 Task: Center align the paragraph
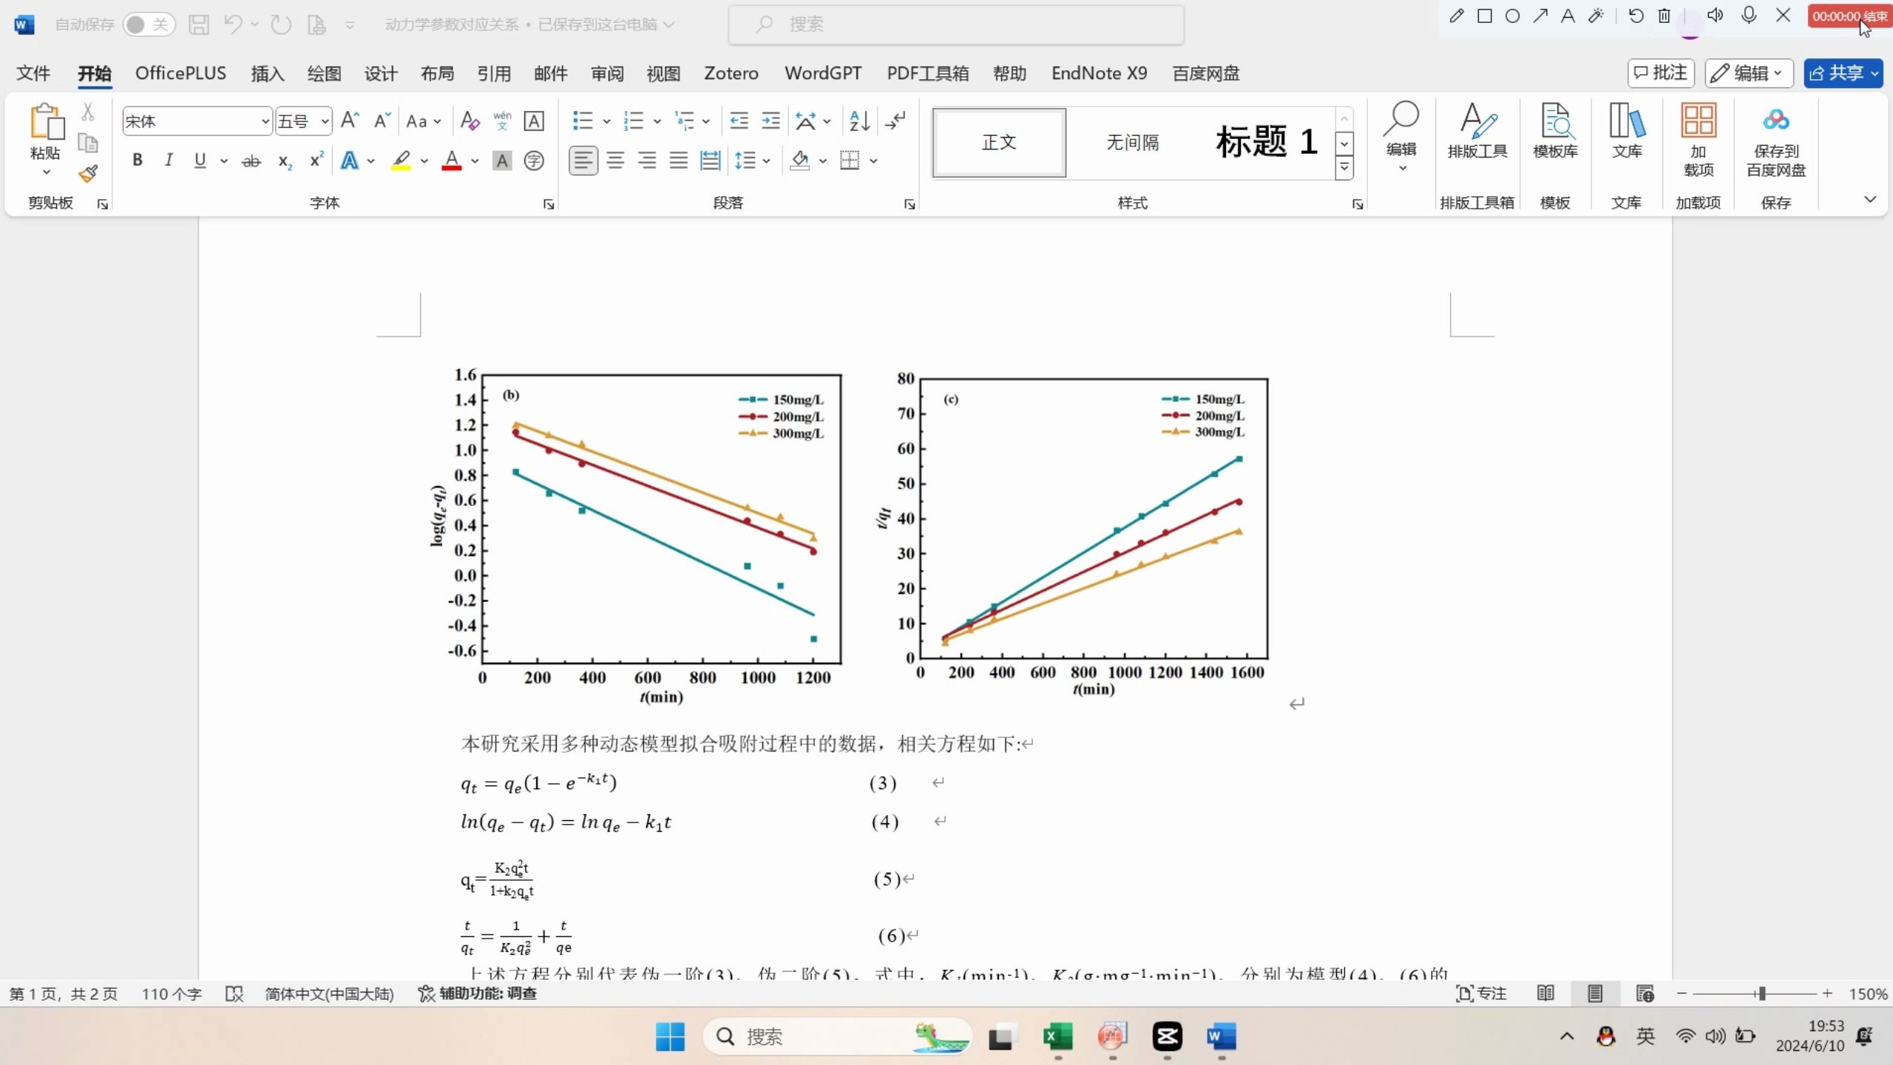615,160
